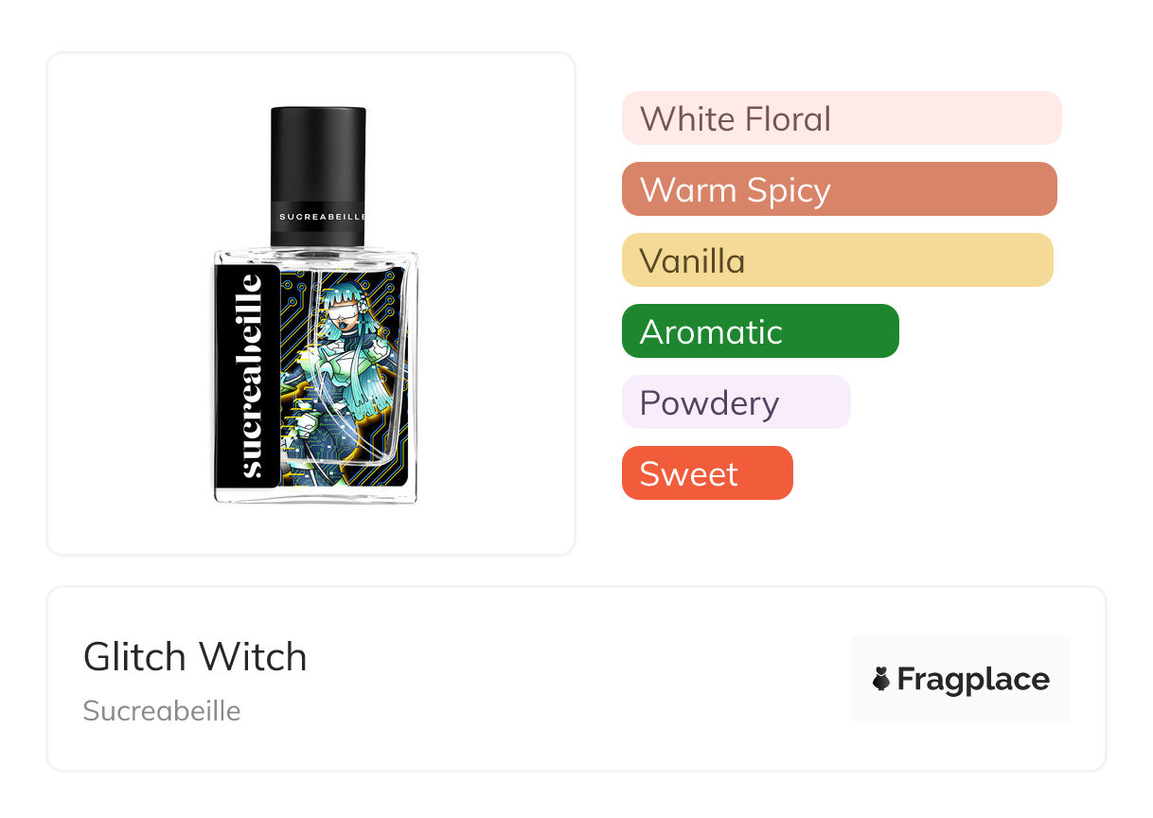Click the product image card frame
Viewport: 1153px width, 818px height.
pyautogui.click(x=311, y=304)
